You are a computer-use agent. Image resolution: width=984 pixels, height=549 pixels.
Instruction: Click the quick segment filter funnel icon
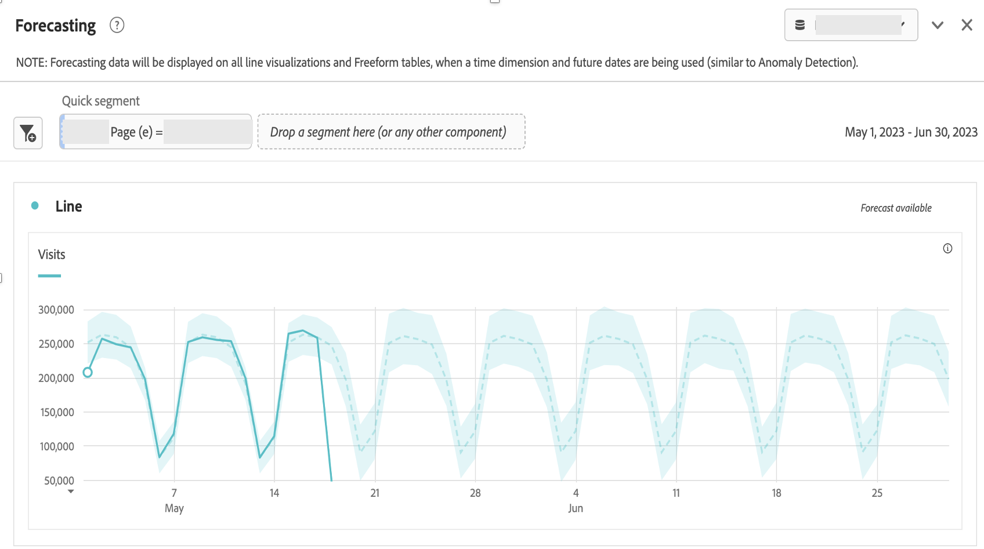[28, 133]
